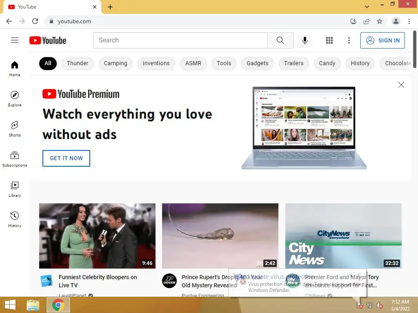Open File Explorer from taskbar

pyautogui.click(x=33, y=305)
